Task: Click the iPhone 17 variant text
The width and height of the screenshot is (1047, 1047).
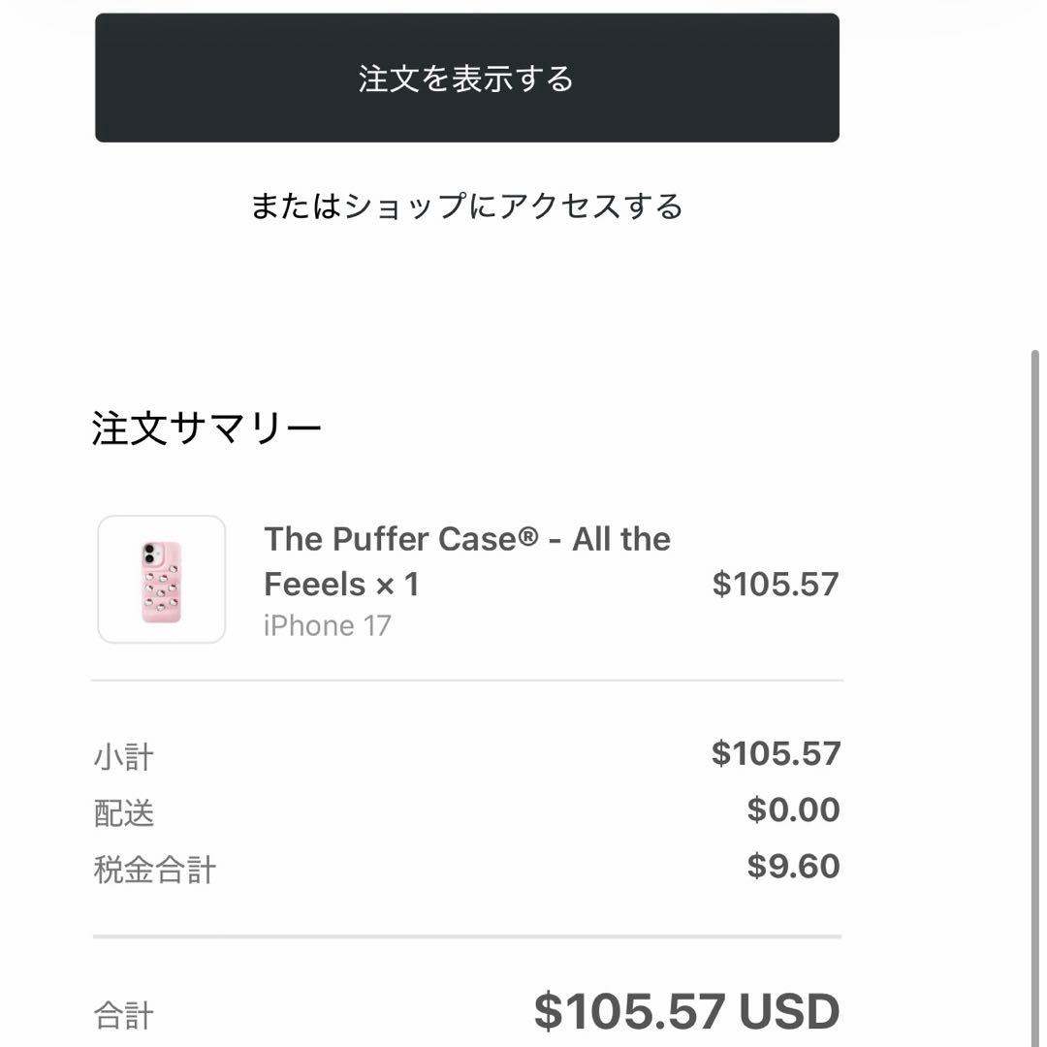Action: [327, 626]
